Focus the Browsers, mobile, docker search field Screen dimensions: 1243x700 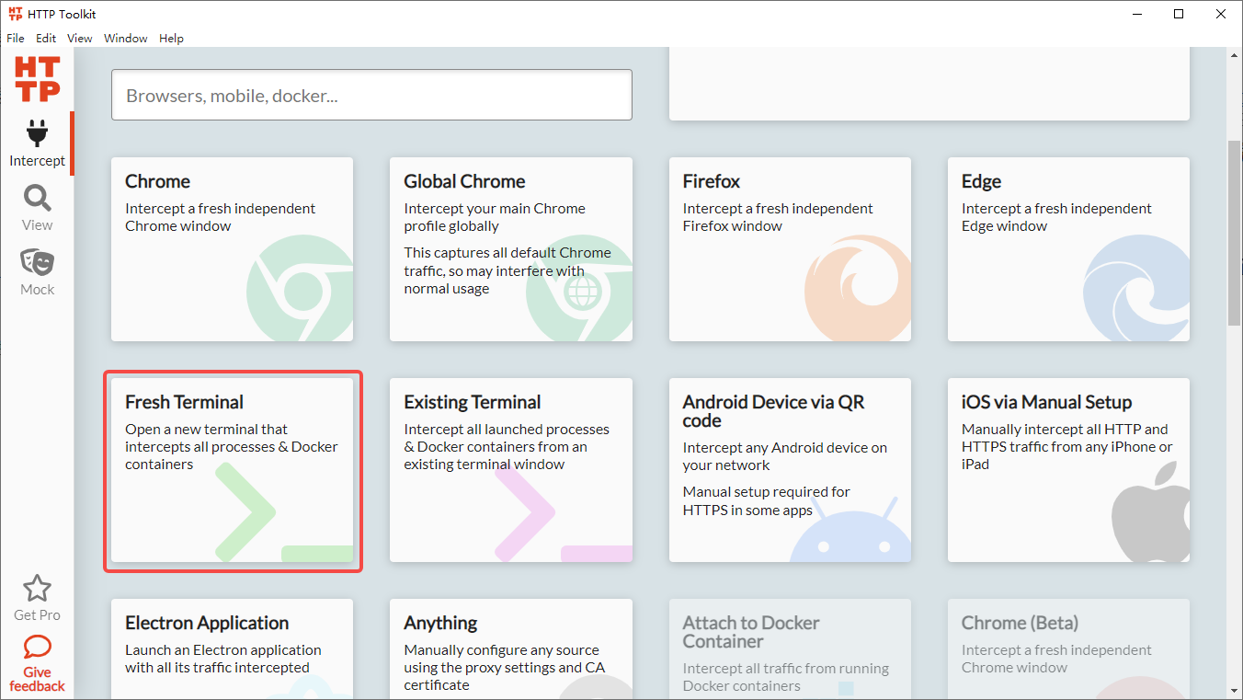[x=371, y=96]
